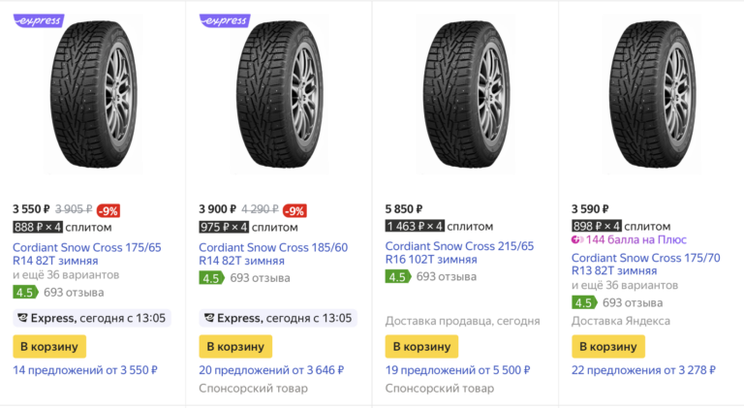Click the Express badge on second product

click(x=224, y=20)
